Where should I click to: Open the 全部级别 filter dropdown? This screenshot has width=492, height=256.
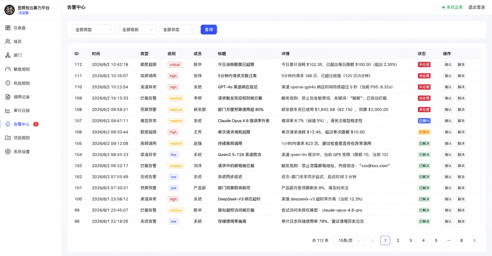point(137,30)
